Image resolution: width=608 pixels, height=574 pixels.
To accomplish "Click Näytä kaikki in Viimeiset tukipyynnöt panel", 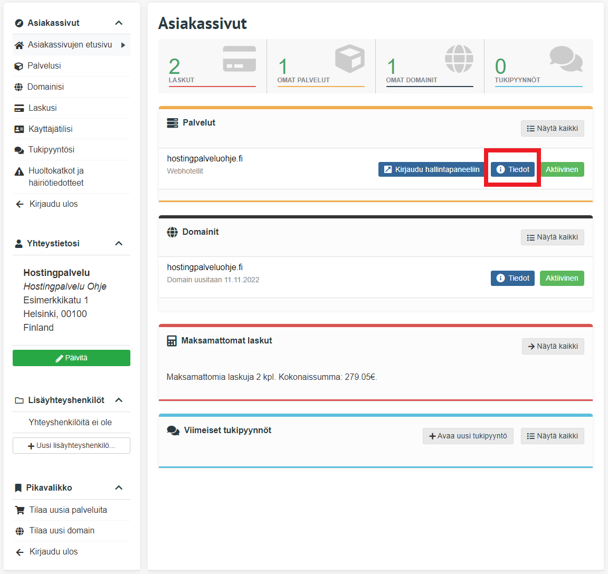I will click(x=553, y=436).
